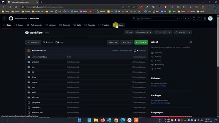
Task: Select the Code tab
Action: pyautogui.click(x=7, y=25)
